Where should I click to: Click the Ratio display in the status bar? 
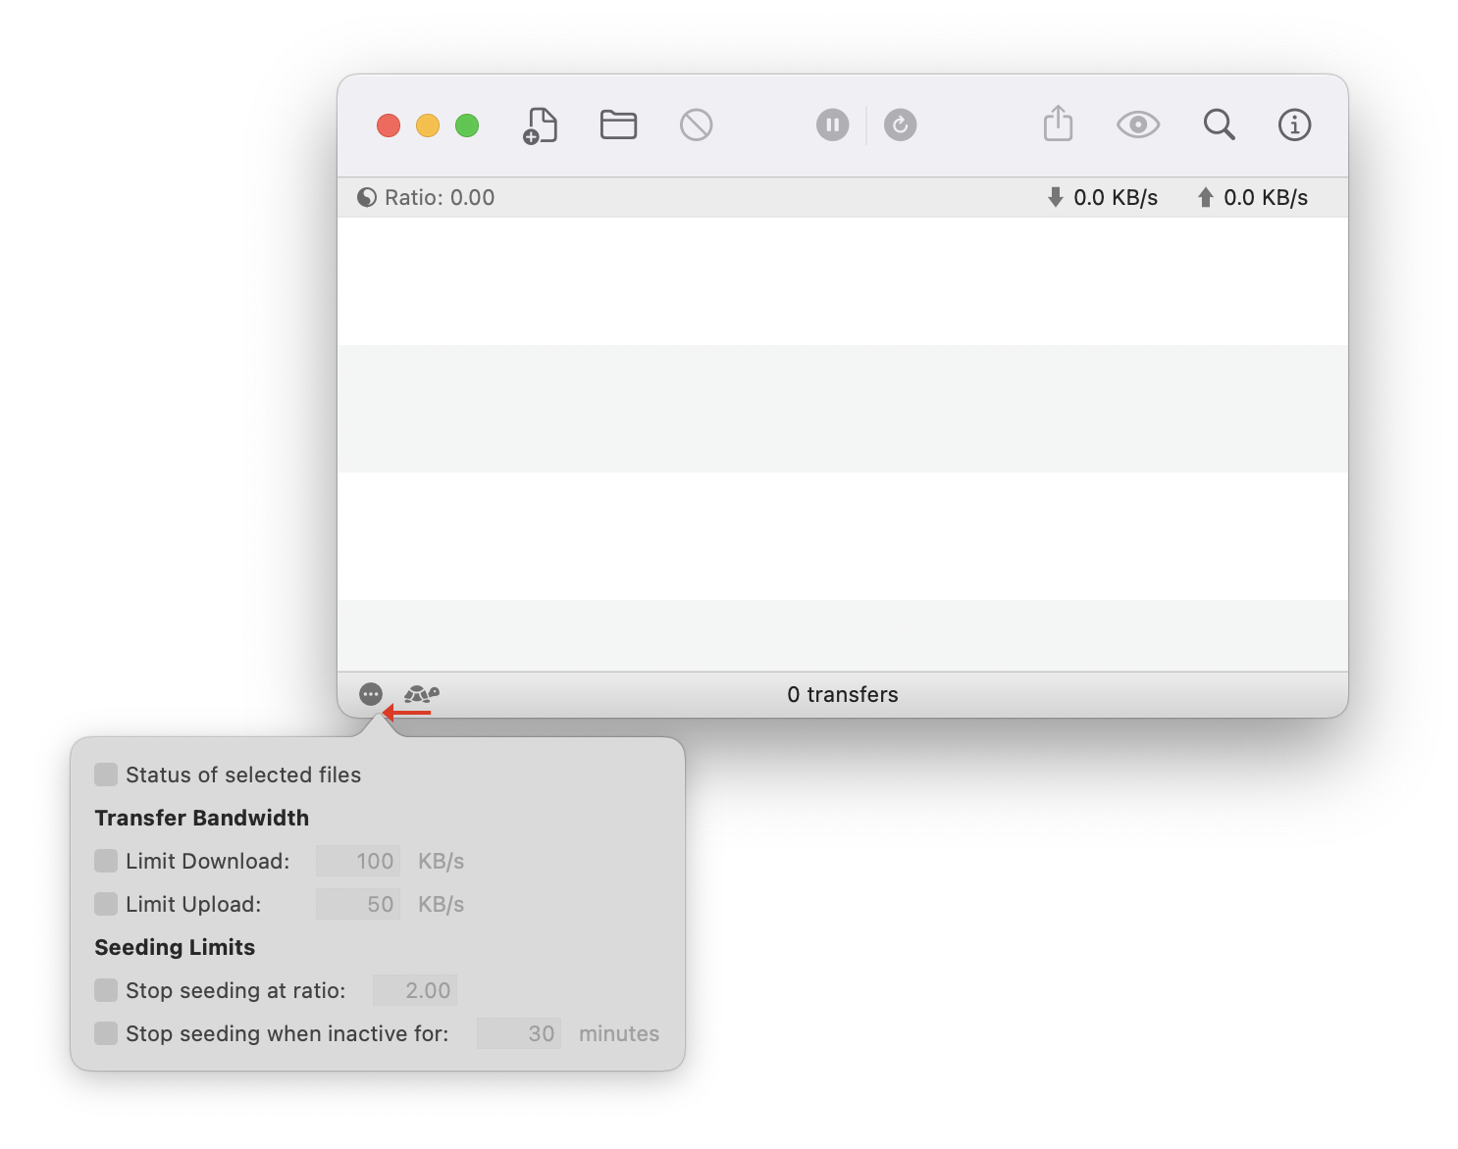(x=425, y=197)
